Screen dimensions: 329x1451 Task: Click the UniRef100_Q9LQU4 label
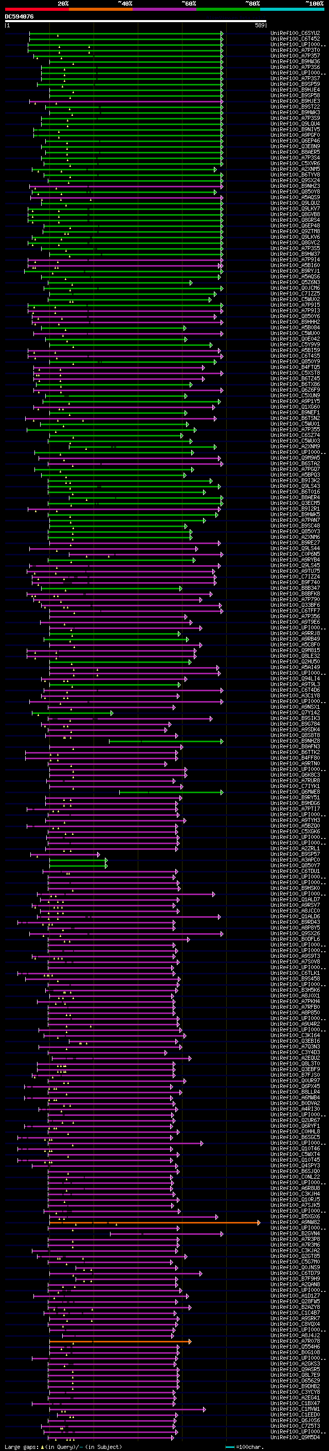click(x=295, y=124)
